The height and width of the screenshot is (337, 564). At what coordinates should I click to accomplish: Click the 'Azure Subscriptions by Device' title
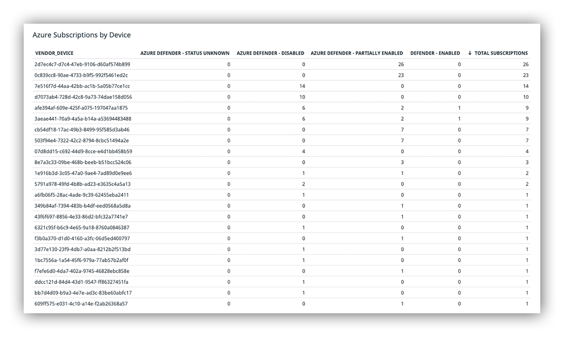click(x=81, y=35)
